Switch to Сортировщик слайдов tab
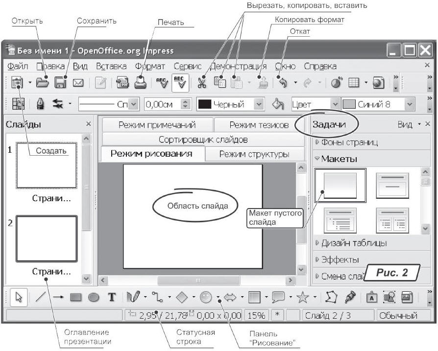This screenshot has height=351, width=438. point(203,140)
